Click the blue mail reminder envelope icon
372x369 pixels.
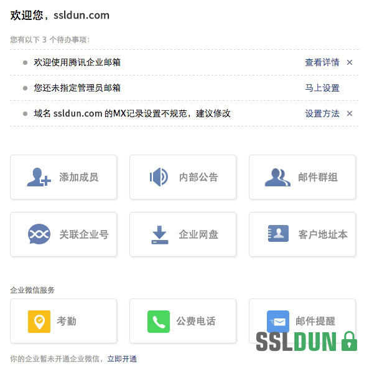click(x=278, y=322)
